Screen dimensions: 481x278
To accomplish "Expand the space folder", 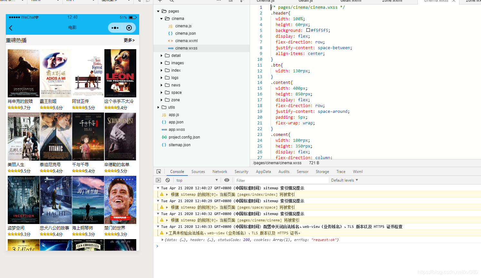I will [161, 93].
